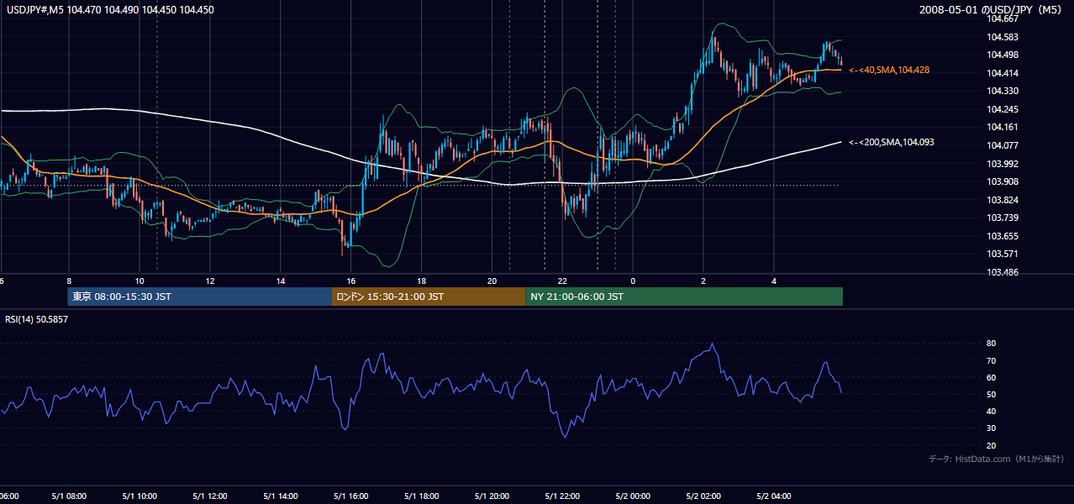Image resolution: width=1074 pixels, height=504 pixels.
Task: Click hour tick 2 under the price chart
Action: pyautogui.click(x=703, y=281)
